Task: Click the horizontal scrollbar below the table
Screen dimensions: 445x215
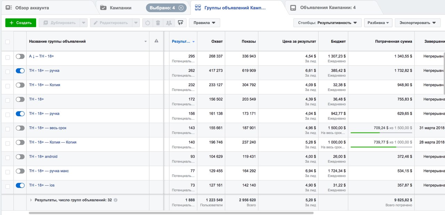Action: point(171,213)
